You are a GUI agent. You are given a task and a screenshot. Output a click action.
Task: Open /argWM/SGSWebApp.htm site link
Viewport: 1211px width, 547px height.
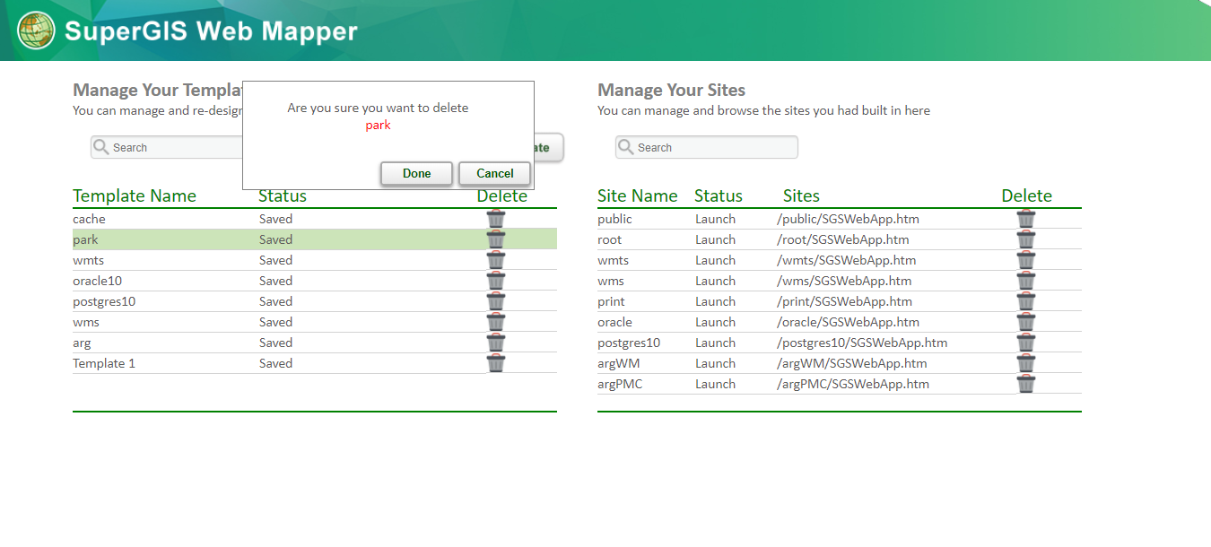(x=851, y=363)
